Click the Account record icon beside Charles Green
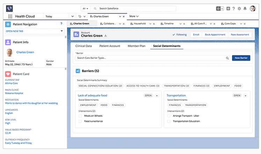Viewport: 261px width, 154px height. click(76, 34)
